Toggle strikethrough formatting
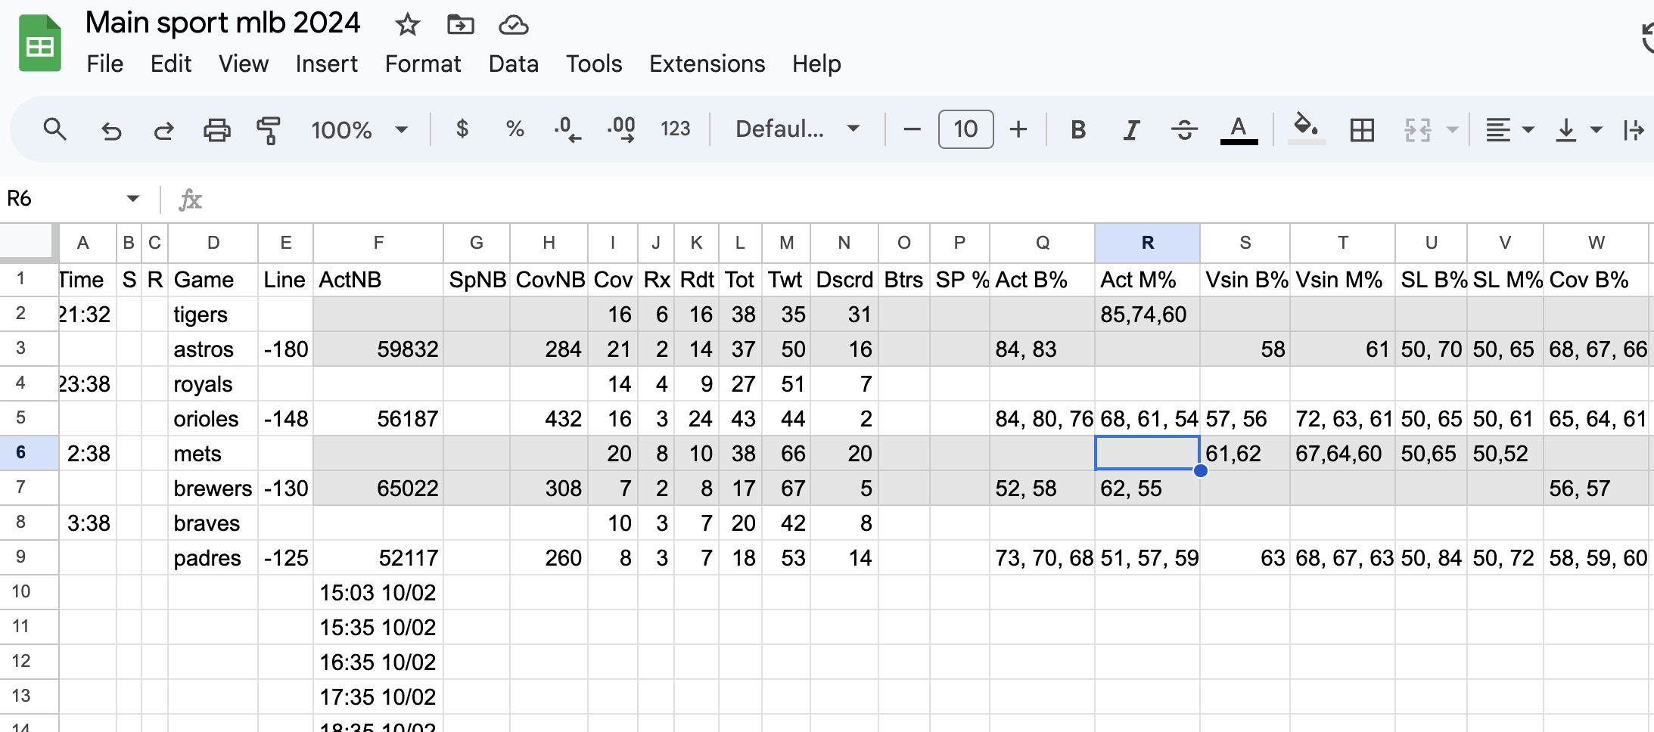 click(1184, 130)
